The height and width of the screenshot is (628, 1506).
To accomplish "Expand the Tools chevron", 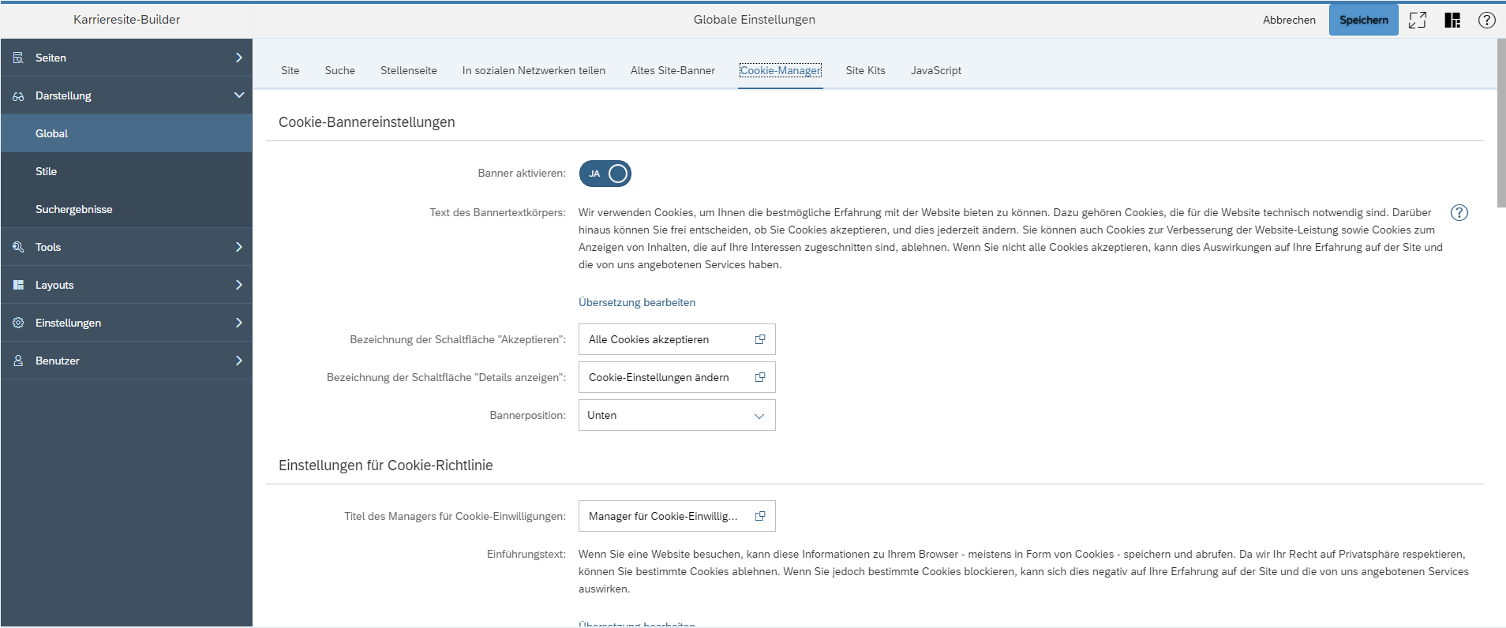I will 238,247.
